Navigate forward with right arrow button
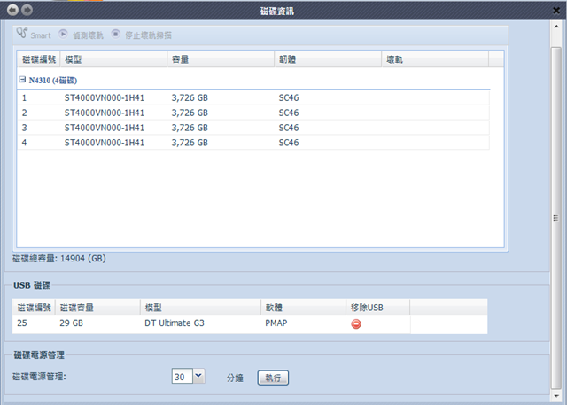This screenshot has height=405, width=567. pos(27,10)
